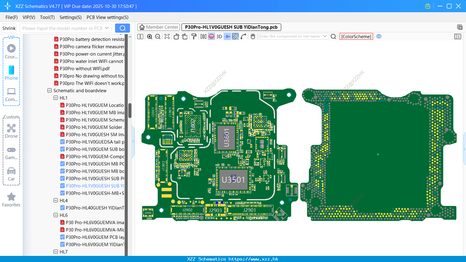This screenshot has height=262, width=466.
Task: Fit the PCB to the window
Action: point(167,36)
